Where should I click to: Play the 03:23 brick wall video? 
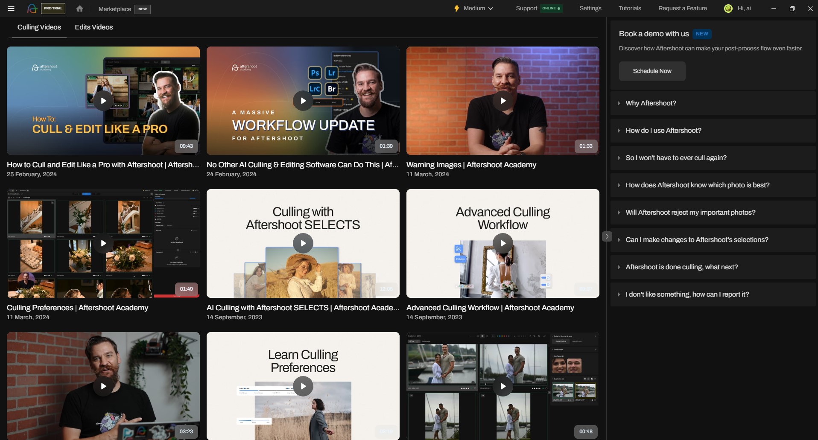click(103, 386)
